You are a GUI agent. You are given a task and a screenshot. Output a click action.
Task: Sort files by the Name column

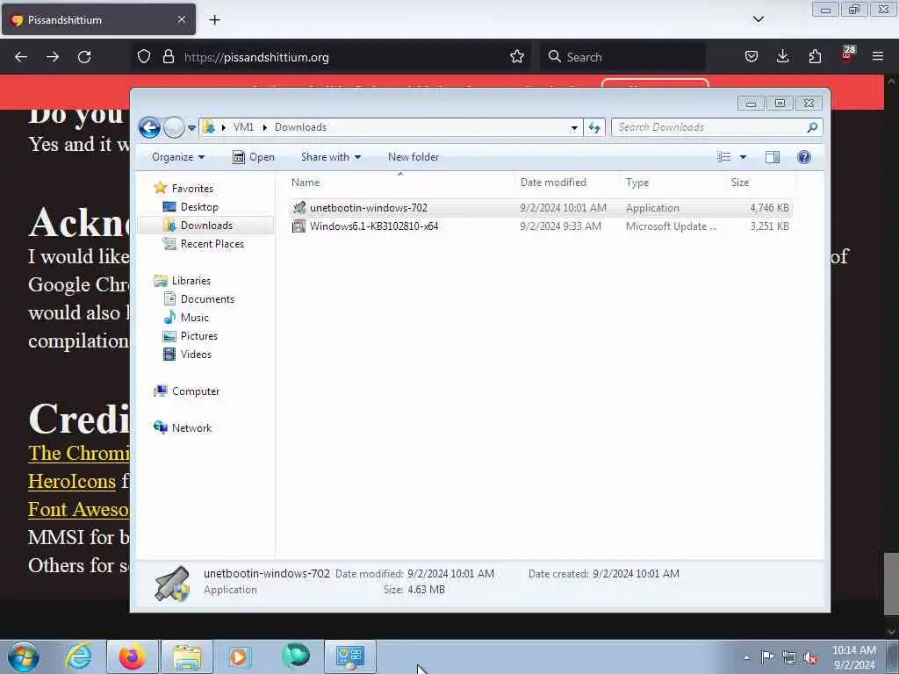[400, 183]
